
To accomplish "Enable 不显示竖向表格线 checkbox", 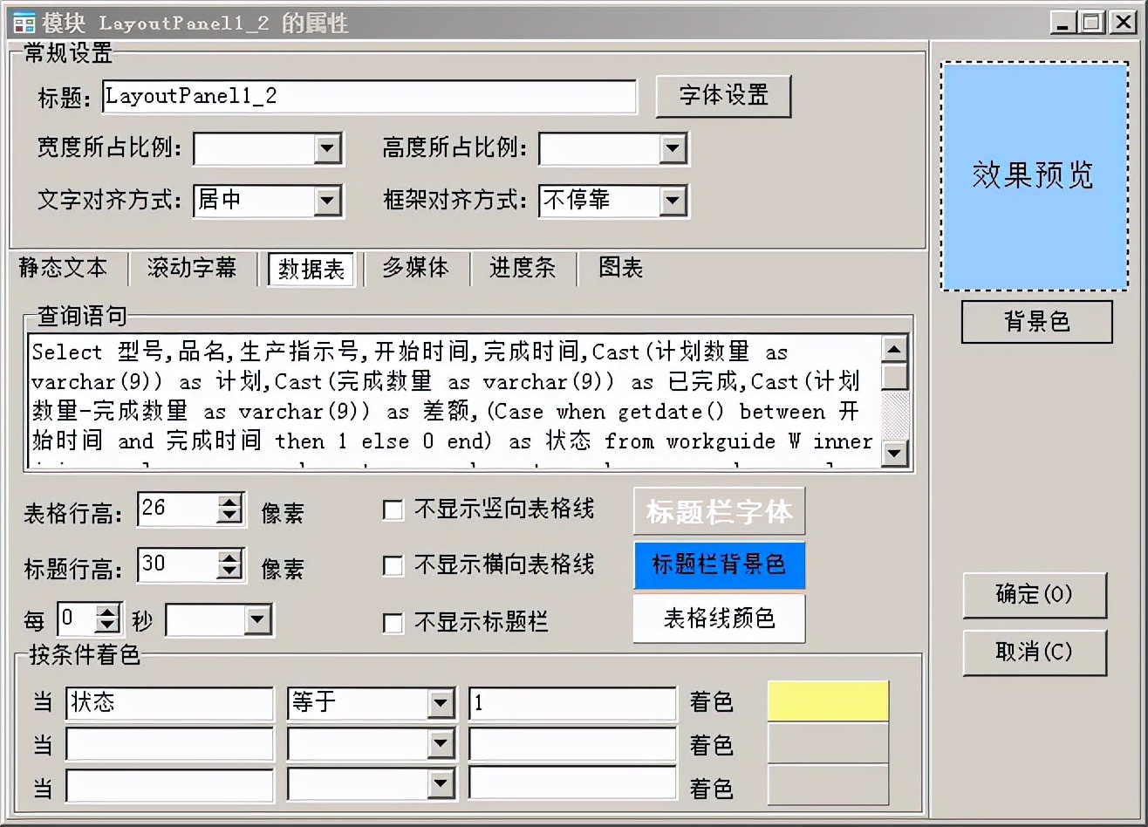I will coord(393,510).
